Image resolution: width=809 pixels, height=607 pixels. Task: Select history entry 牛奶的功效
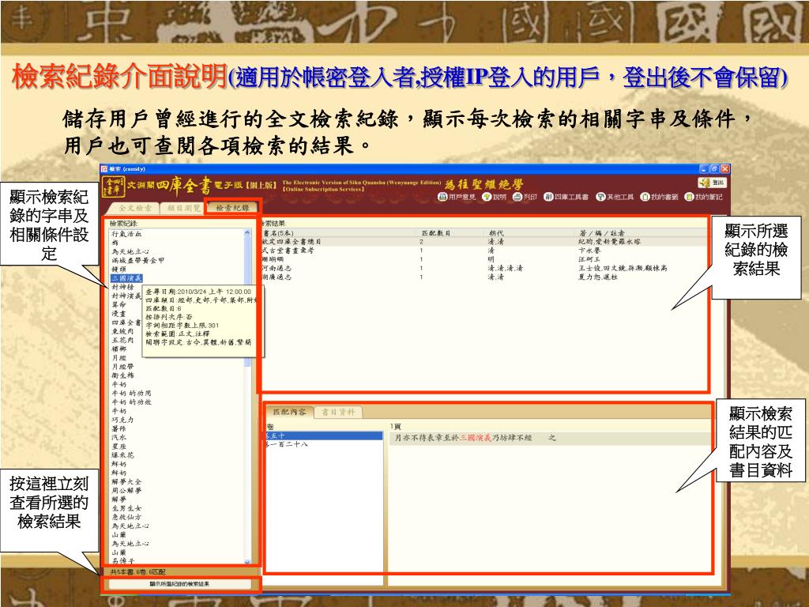coord(132,402)
